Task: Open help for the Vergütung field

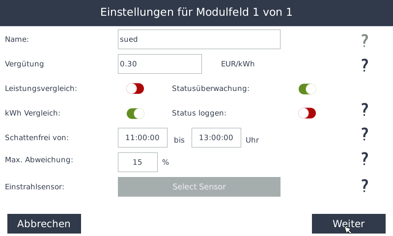Action: (365, 64)
